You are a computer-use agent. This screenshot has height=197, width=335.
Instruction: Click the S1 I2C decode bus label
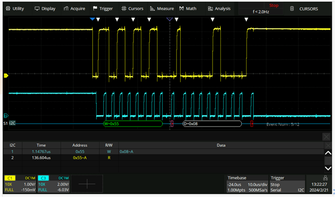pos(9,123)
